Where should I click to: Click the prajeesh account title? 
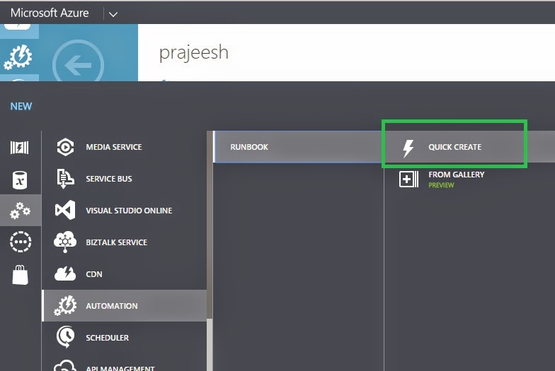194,53
